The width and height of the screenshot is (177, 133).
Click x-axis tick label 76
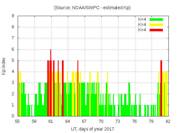coord(134,121)
